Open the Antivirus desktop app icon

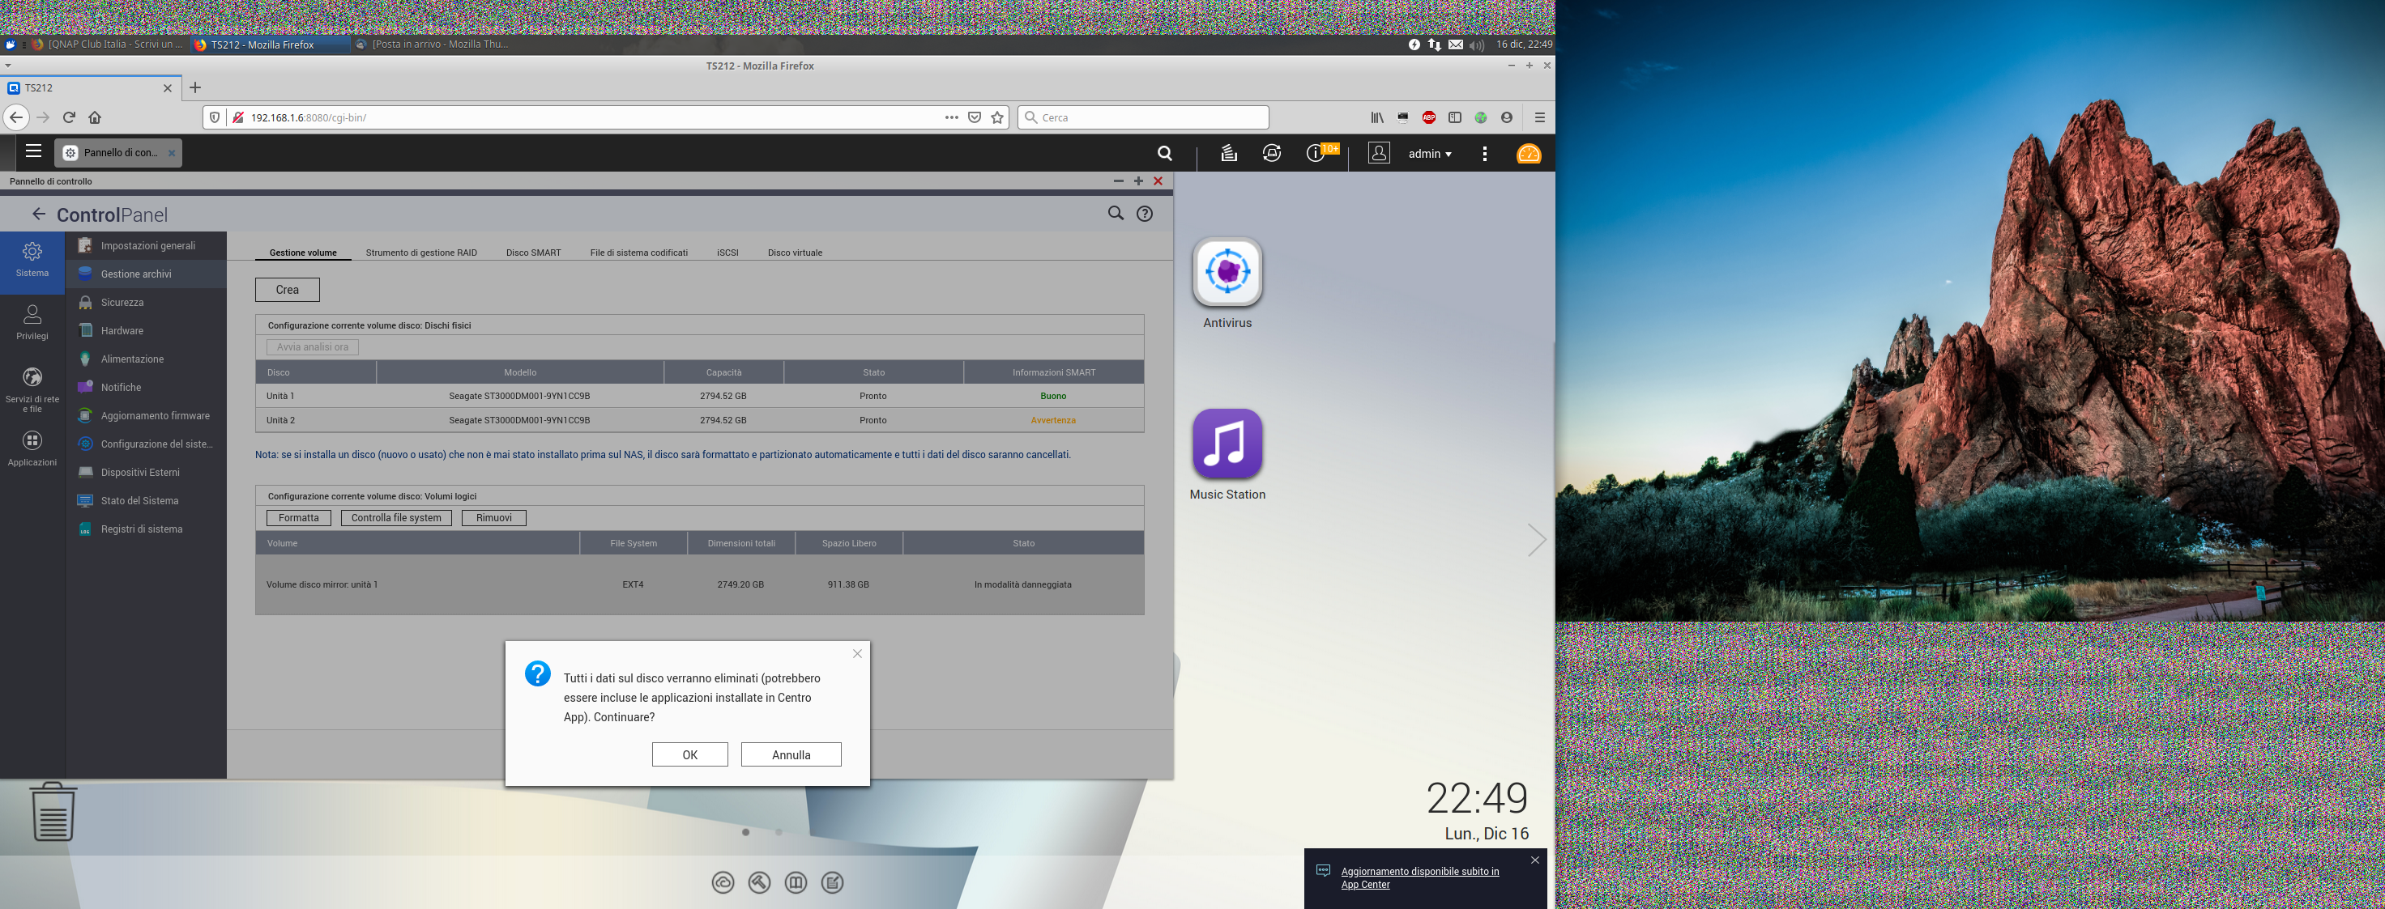point(1227,272)
